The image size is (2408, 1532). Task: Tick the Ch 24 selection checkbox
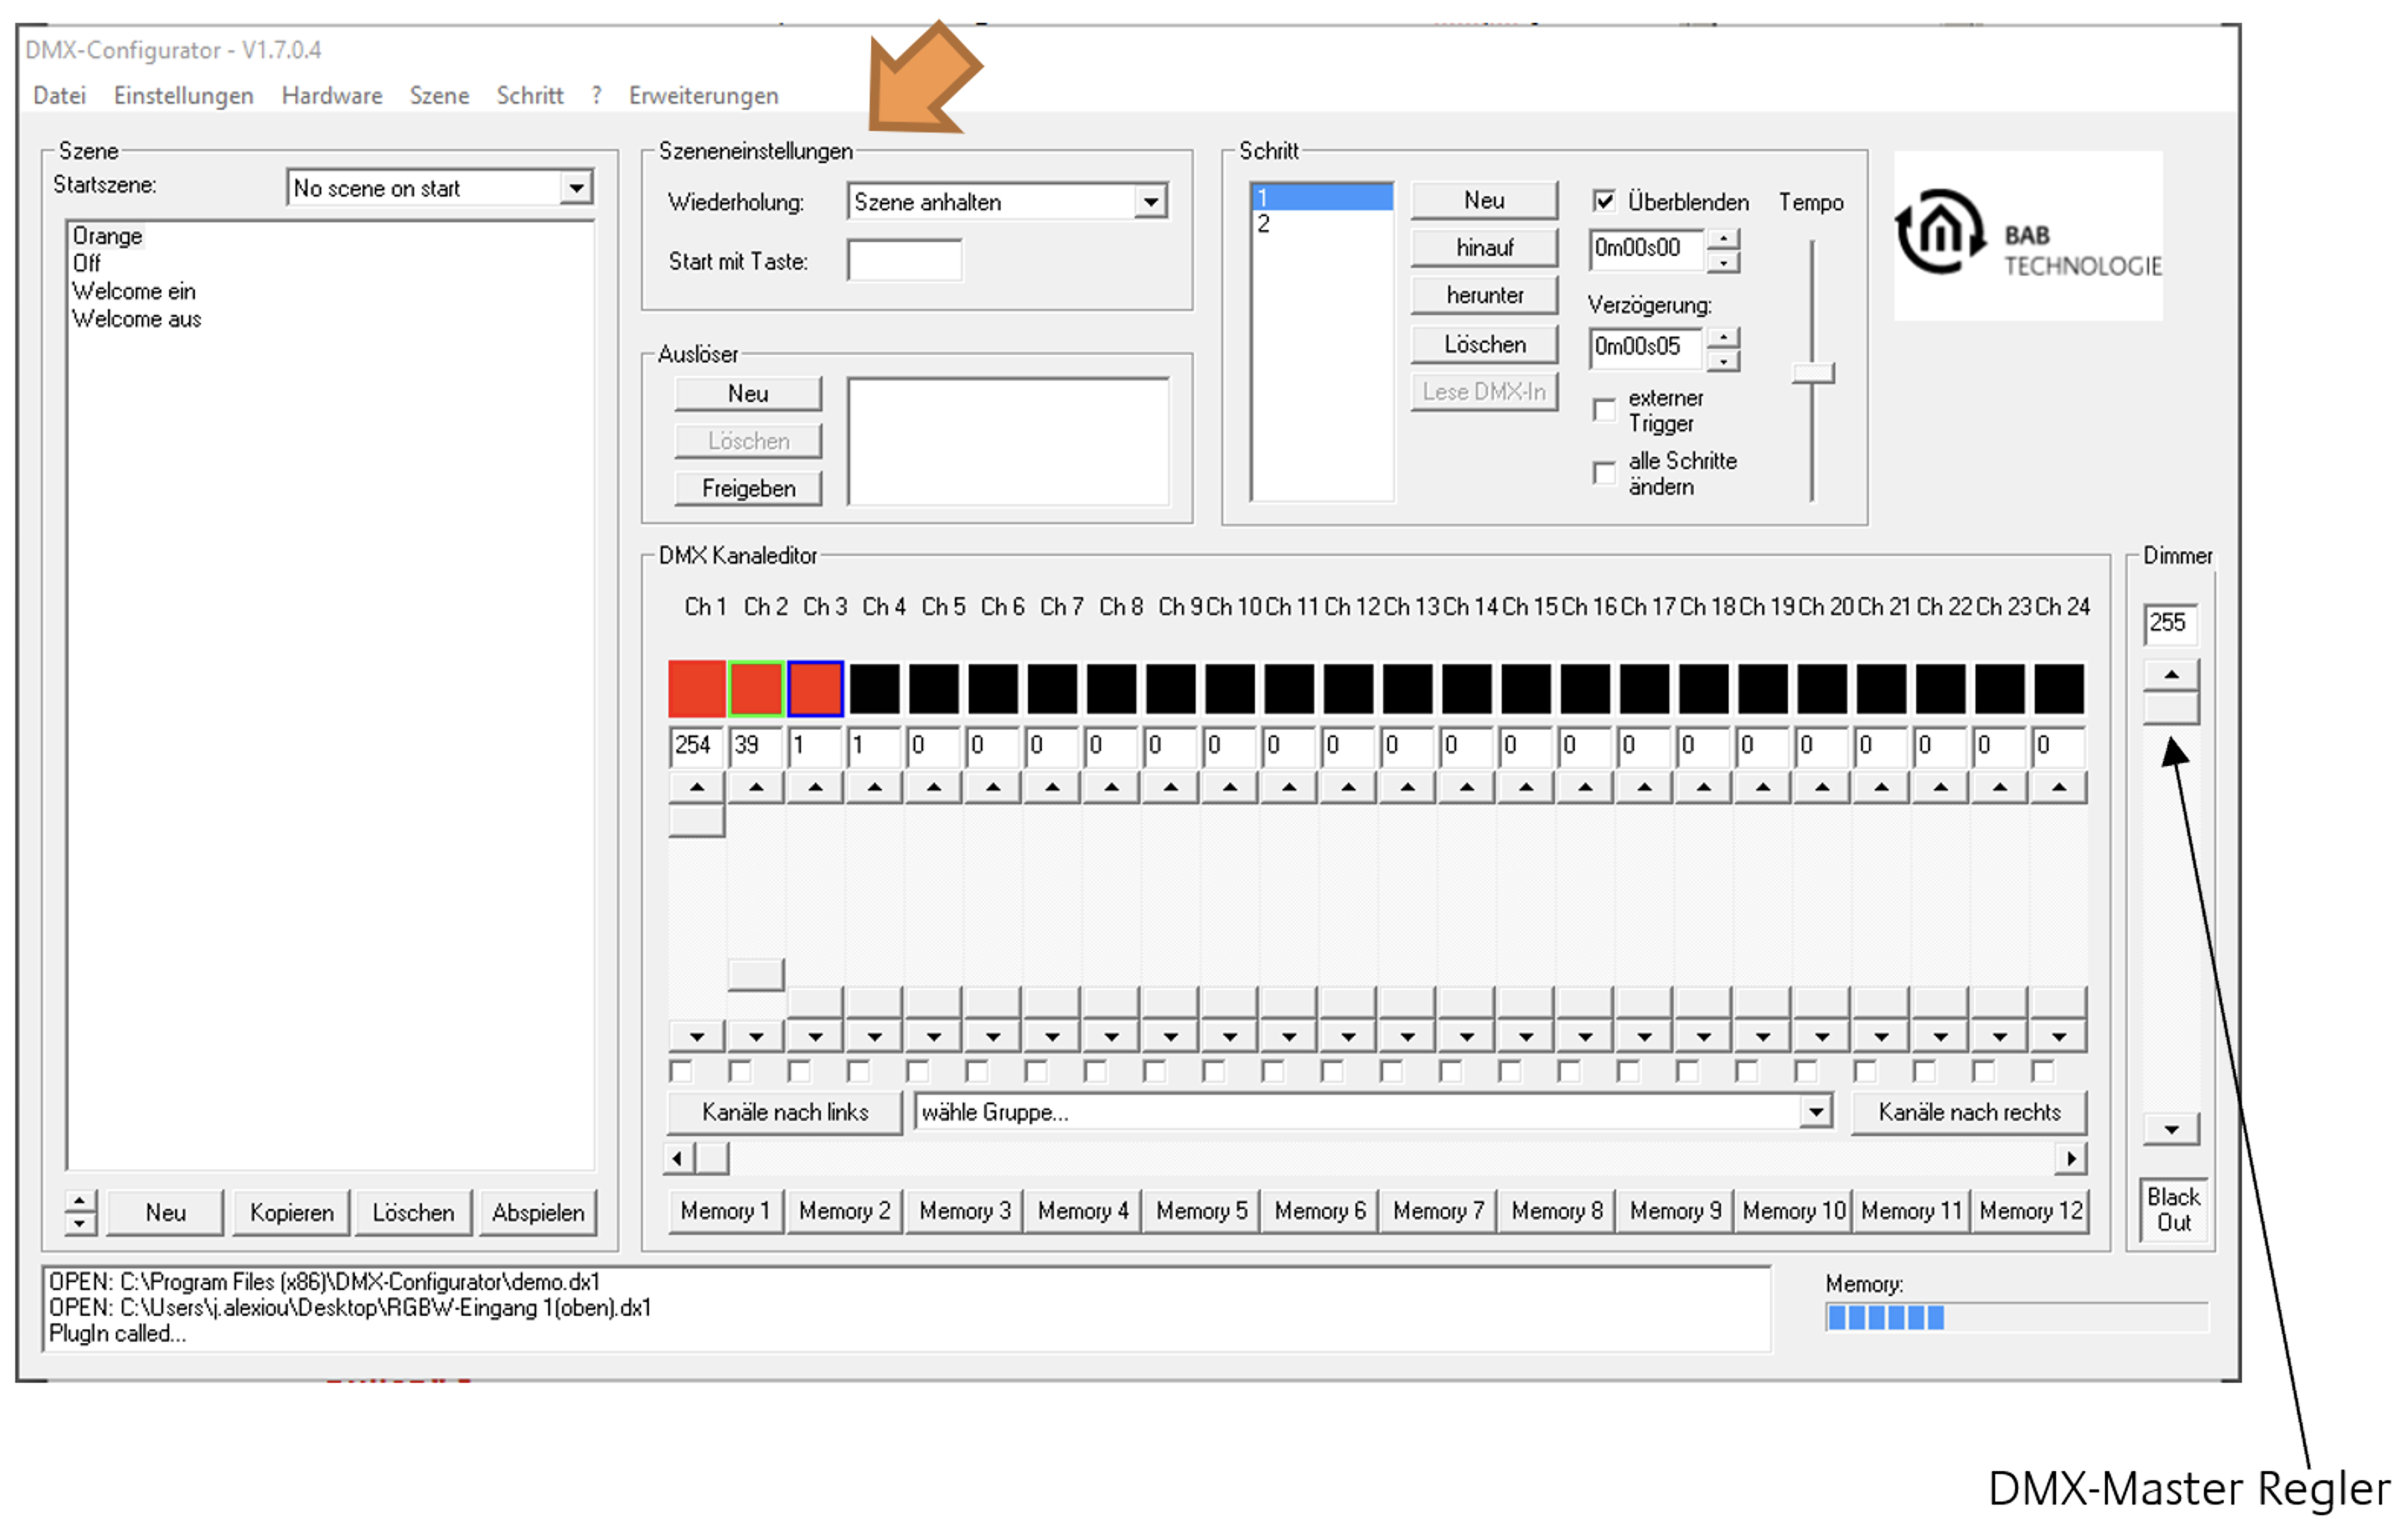[x=2043, y=1071]
